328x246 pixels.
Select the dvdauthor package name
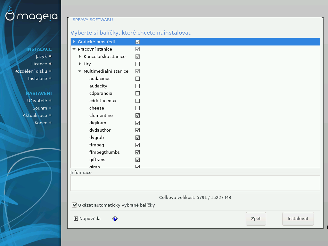pos(100,130)
